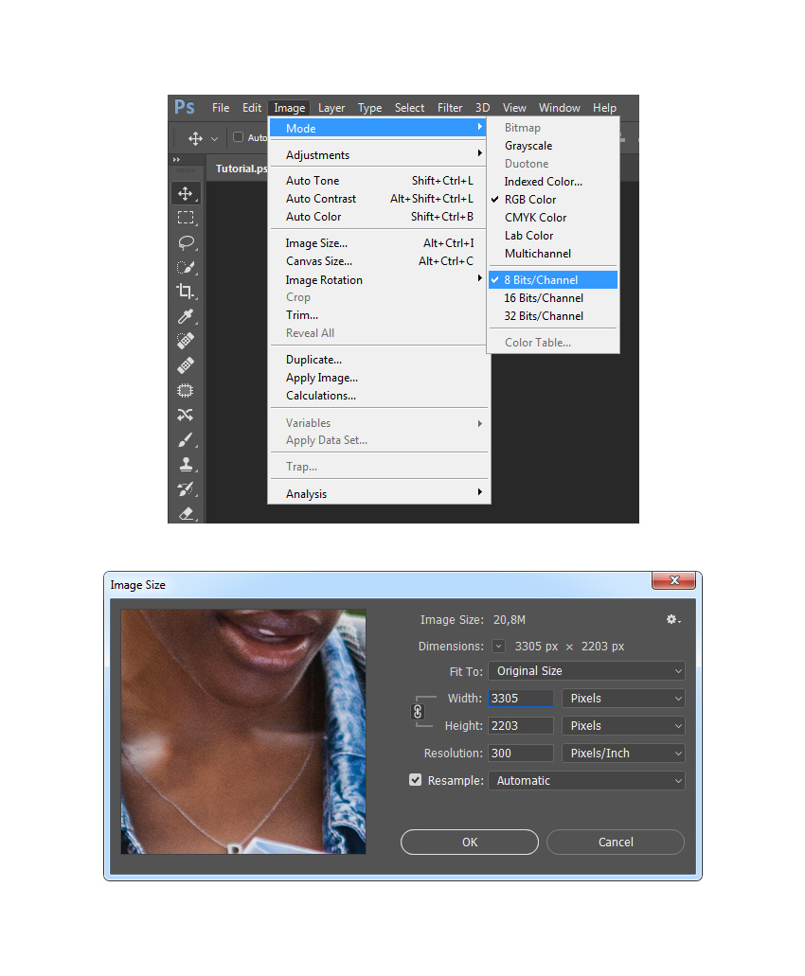Open the Window menu
805x976 pixels.
click(x=559, y=108)
